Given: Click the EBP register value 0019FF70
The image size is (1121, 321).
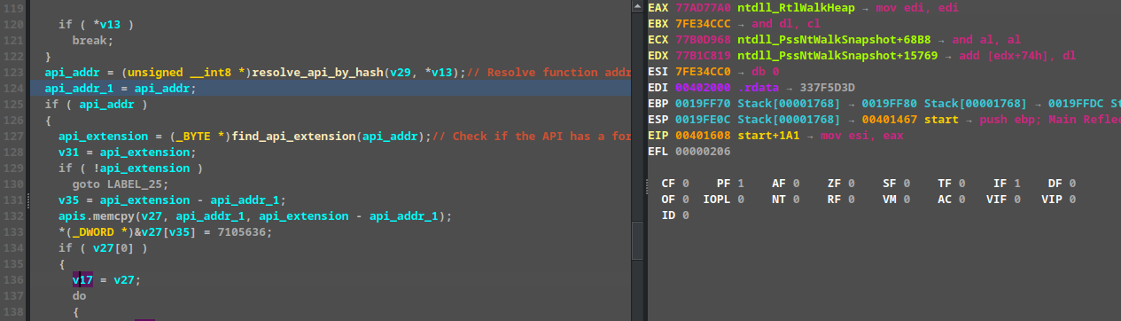Looking at the screenshot, I should coord(703,103).
